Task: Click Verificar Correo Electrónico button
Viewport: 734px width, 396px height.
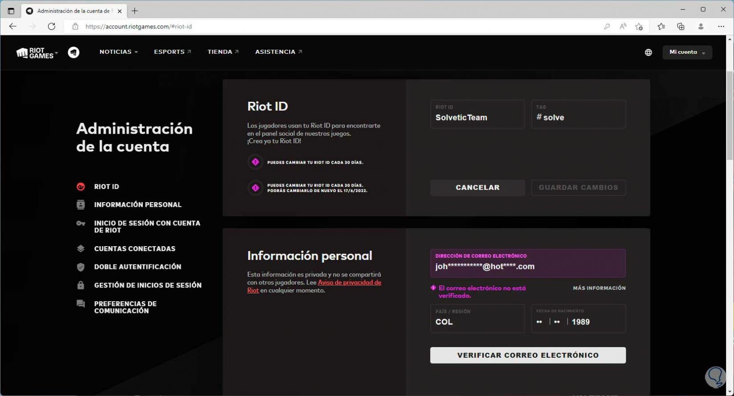Action: [x=528, y=355]
